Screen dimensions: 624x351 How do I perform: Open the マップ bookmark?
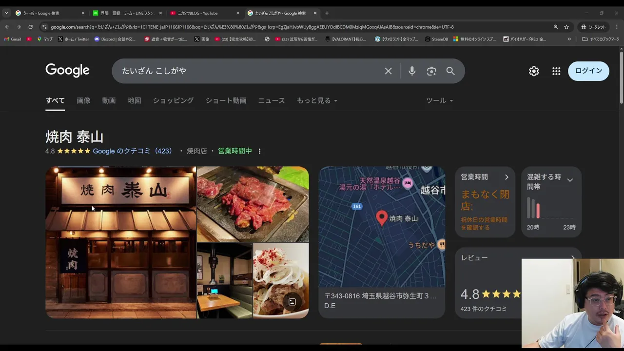(45, 39)
